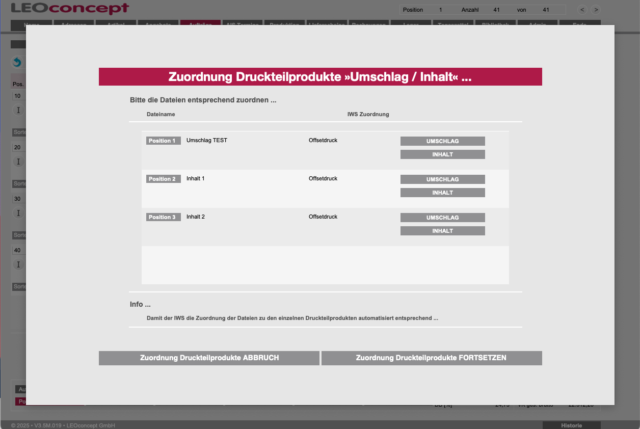Image resolution: width=640 pixels, height=429 pixels.
Task: Click the LEOconcept logo
Action: point(70,9)
